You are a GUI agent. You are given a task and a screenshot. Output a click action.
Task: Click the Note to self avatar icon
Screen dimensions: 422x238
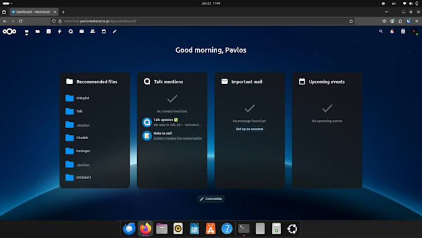coord(147,135)
